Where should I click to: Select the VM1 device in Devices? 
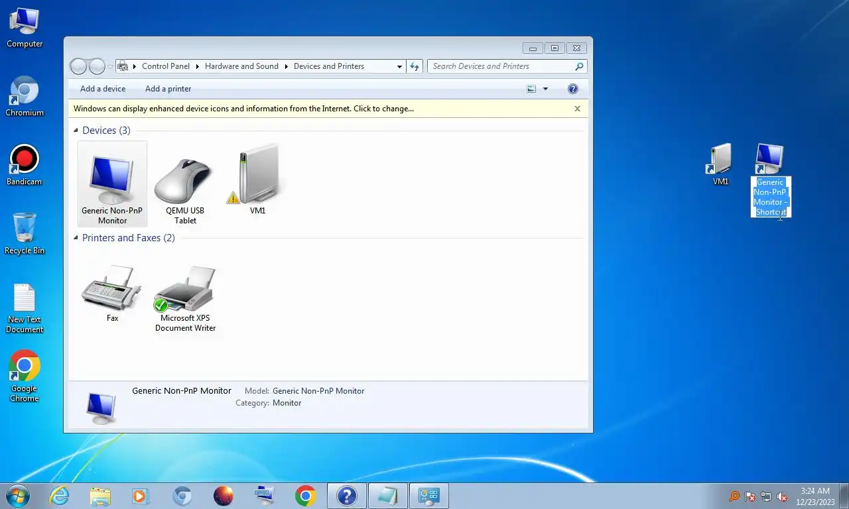tap(257, 180)
